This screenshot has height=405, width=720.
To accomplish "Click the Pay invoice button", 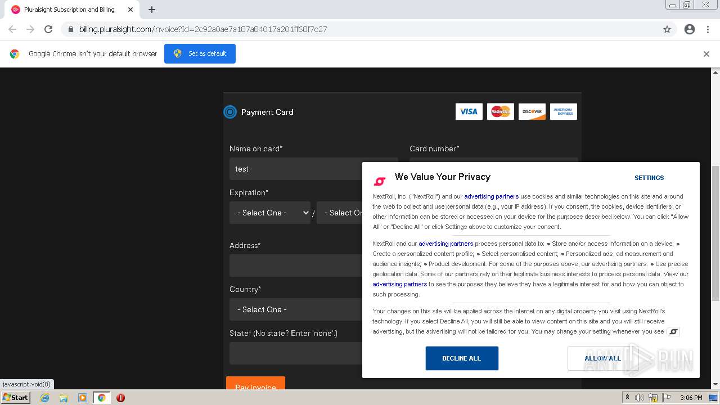I will (255, 384).
